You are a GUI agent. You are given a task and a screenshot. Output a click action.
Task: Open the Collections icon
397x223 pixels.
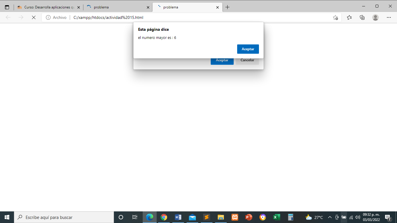[x=362, y=17]
